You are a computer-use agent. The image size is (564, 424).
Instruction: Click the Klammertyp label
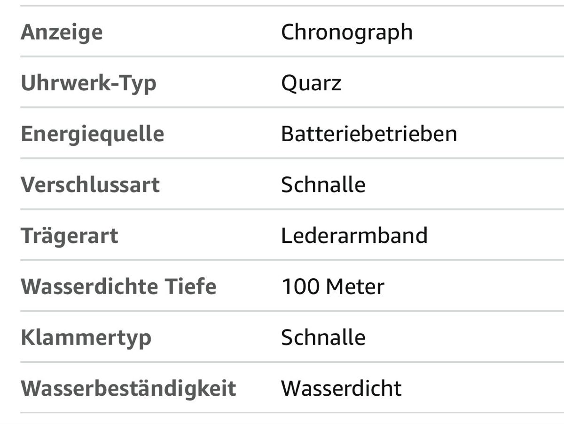pyautogui.click(x=86, y=338)
